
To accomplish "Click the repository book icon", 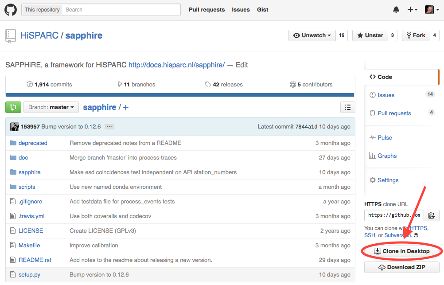I will (x=11, y=36).
